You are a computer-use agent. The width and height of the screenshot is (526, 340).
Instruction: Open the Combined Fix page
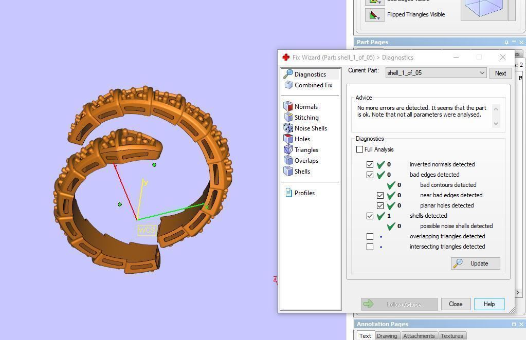[309, 85]
